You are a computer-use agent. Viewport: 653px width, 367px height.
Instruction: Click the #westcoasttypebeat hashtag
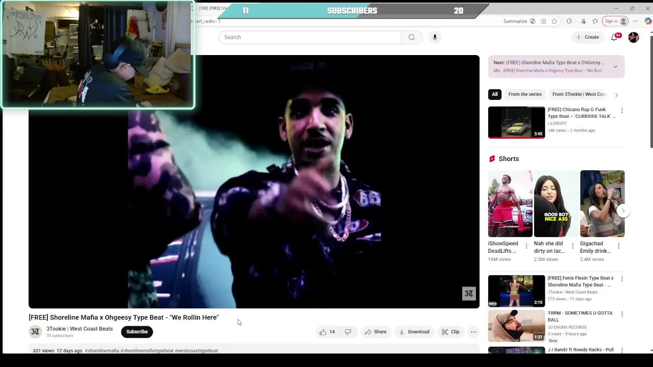tap(196, 351)
